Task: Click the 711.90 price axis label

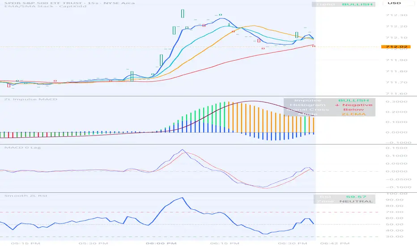Action: click(396, 60)
